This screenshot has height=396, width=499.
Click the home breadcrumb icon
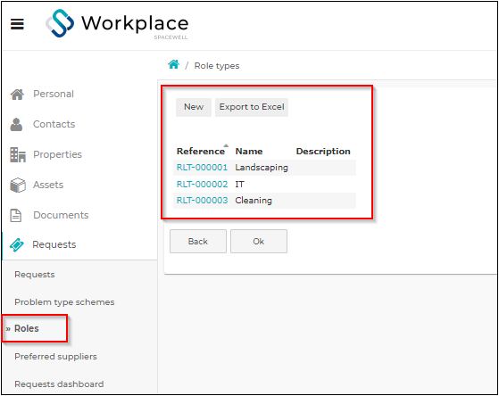pyautogui.click(x=173, y=65)
